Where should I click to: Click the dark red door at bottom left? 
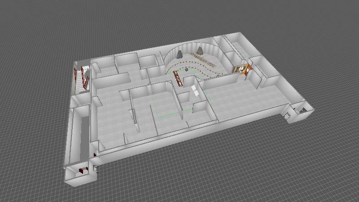click(82, 170)
